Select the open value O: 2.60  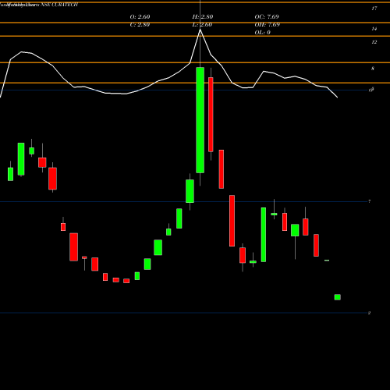pos(140,17)
